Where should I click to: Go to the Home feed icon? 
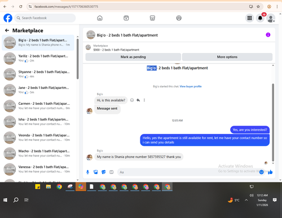click(x=100, y=18)
